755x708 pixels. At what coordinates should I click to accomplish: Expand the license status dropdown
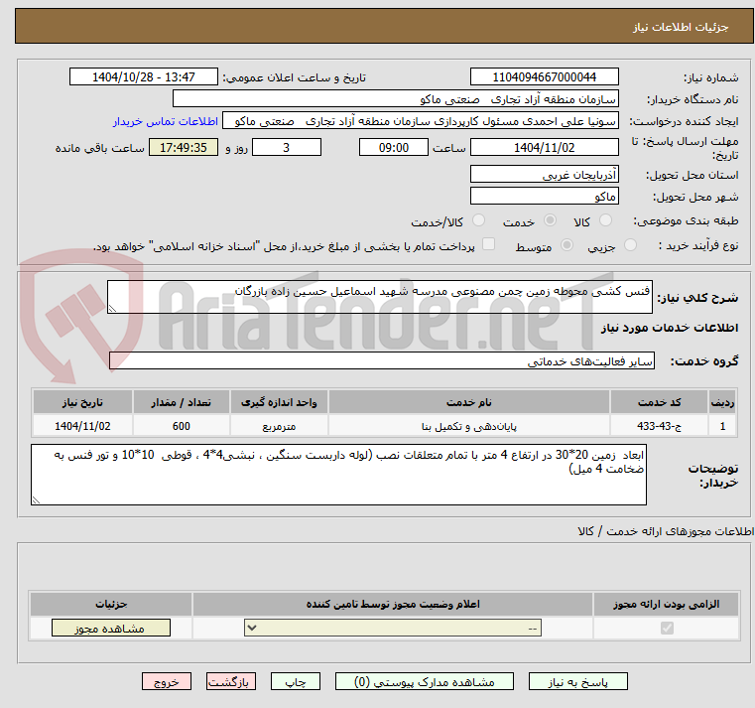(394, 629)
